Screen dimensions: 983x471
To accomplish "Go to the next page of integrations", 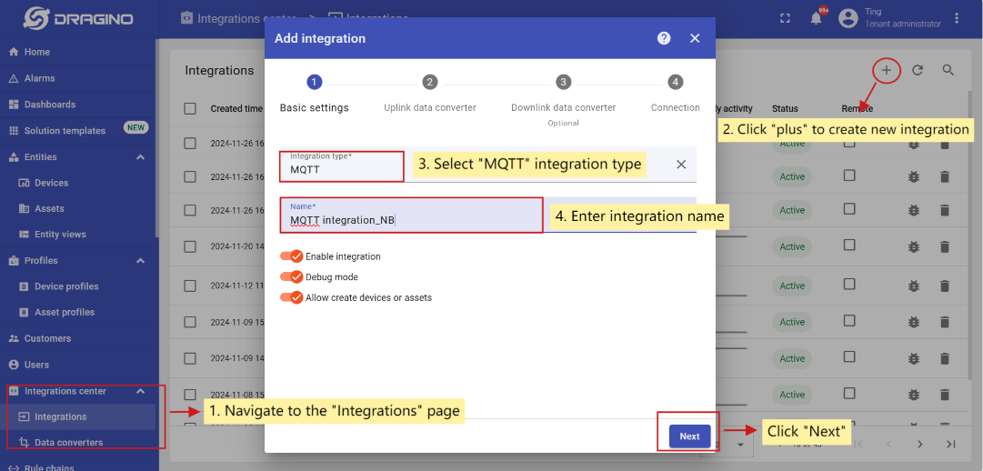I will [919, 444].
